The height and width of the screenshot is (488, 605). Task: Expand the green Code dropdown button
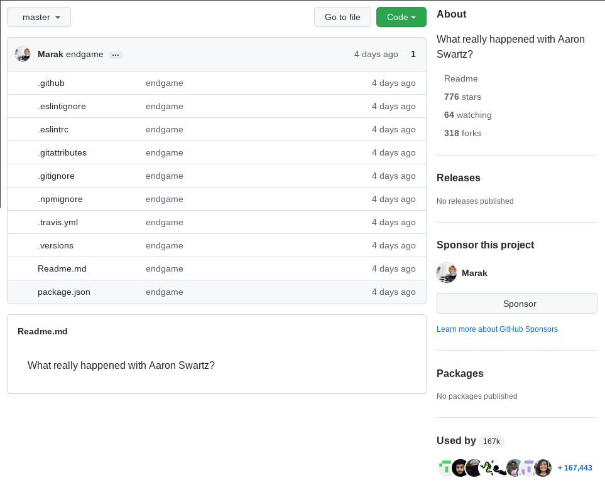(x=401, y=18)
